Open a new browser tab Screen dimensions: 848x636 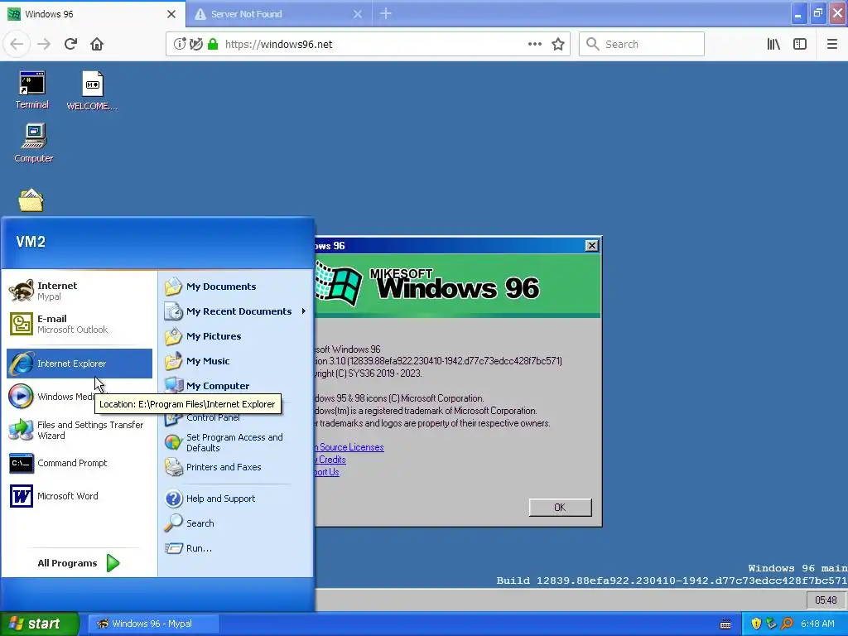[x=386, y=13]
